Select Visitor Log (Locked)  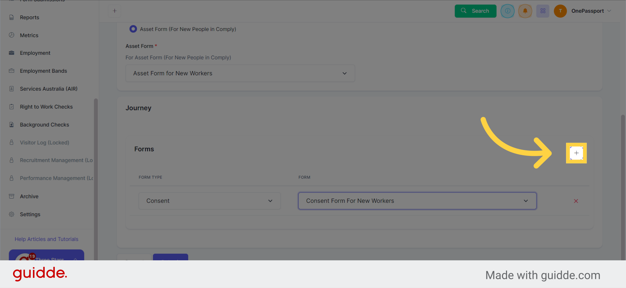(x=44, y=143)
